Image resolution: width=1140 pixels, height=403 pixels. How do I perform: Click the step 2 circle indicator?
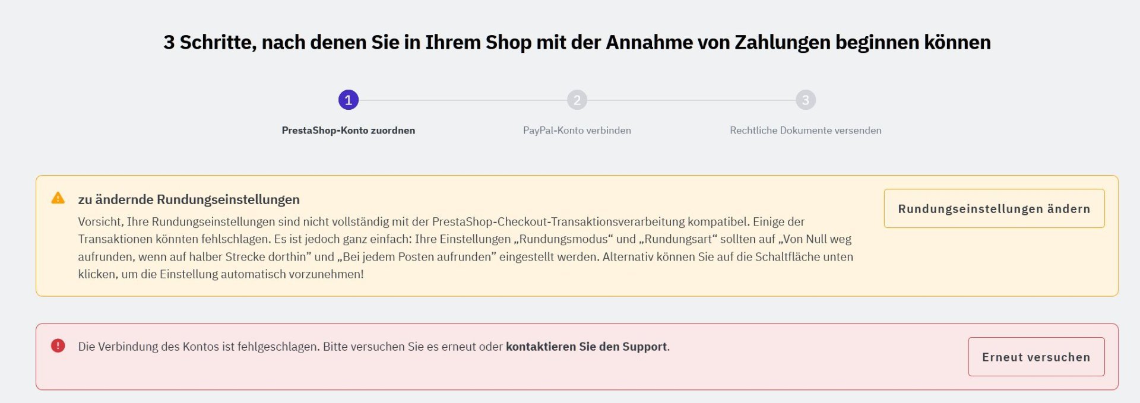pos(577,100)
